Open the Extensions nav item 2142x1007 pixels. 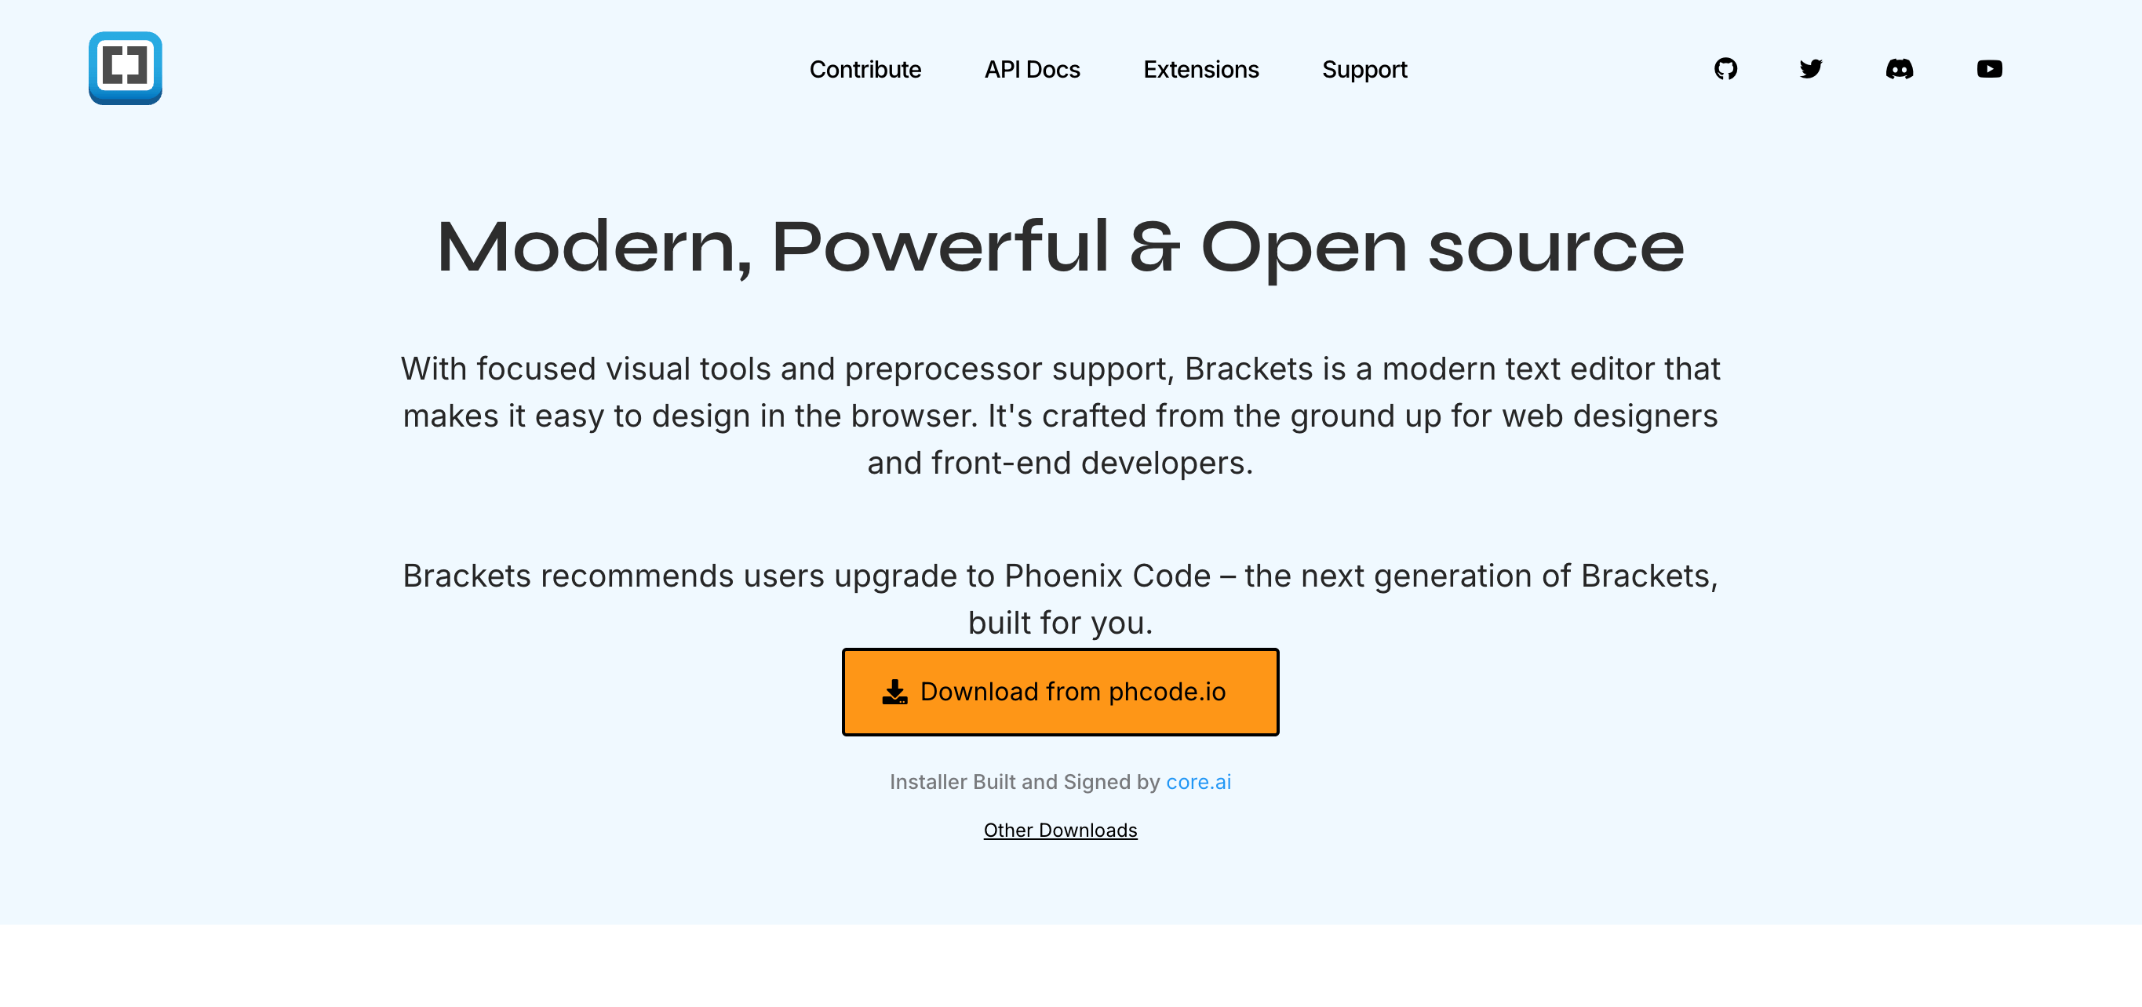pyautogui.click(x=1200, y=70)
